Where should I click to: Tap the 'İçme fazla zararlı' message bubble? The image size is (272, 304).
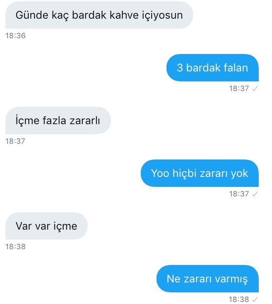tap(58, 120)
